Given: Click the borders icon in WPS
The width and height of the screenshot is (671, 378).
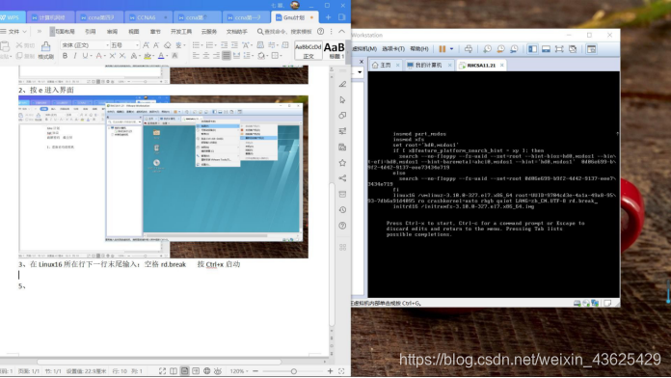Looking at the screenshot, I should (x=275, y=56).
